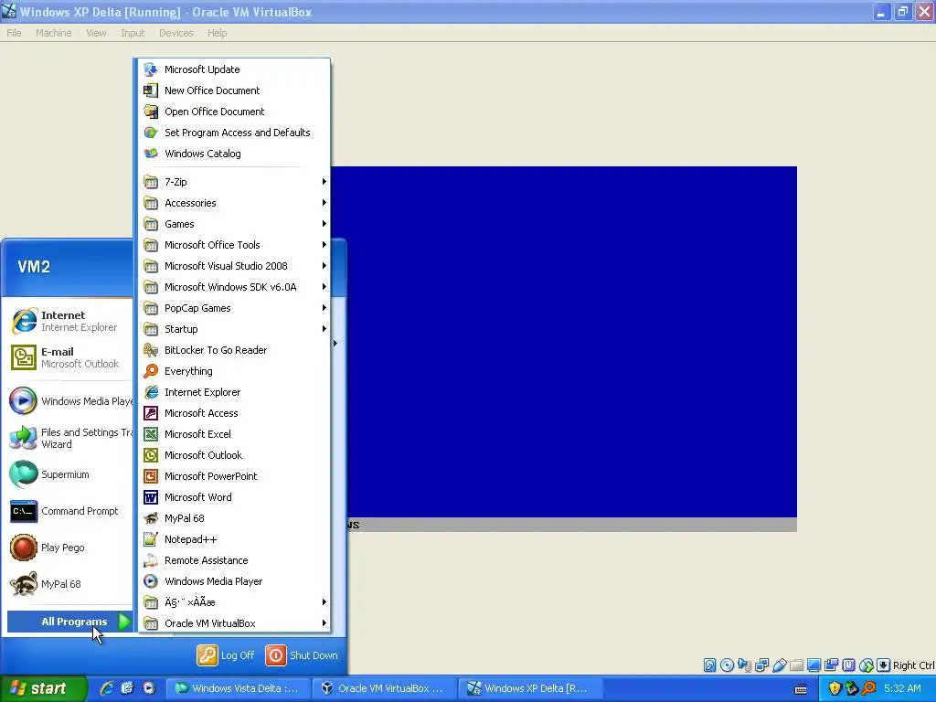Open Set Program Access and Defaults
Image resolution: width=936 pixels, height=702 pixels.
[234, 133]
